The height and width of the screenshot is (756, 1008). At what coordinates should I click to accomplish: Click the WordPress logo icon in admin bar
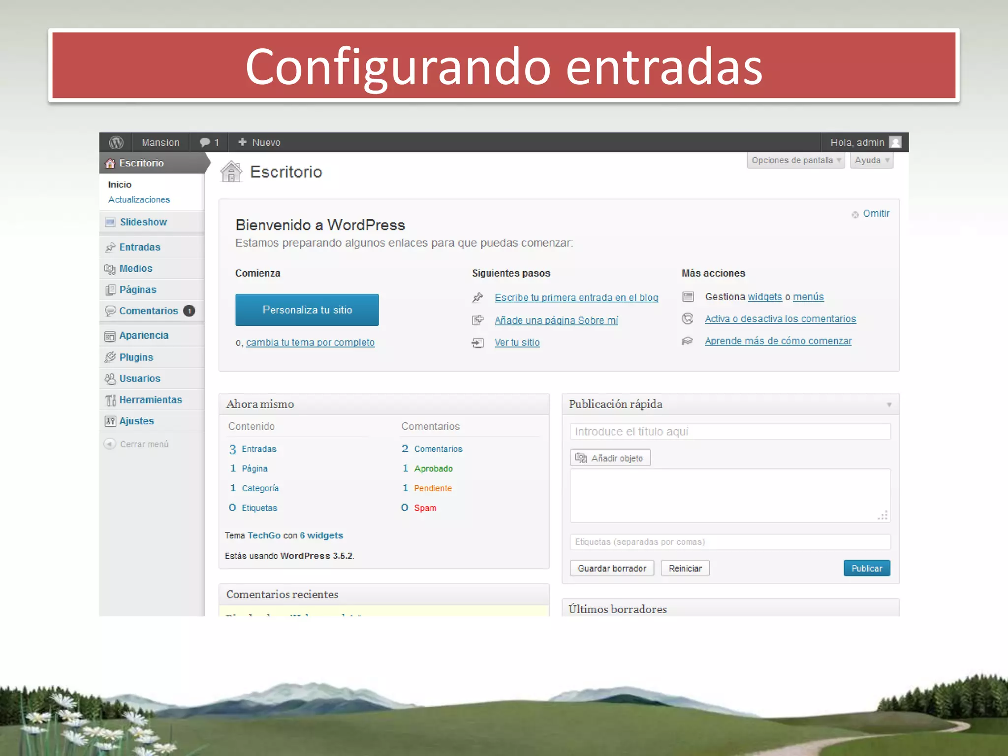[116, 142]
